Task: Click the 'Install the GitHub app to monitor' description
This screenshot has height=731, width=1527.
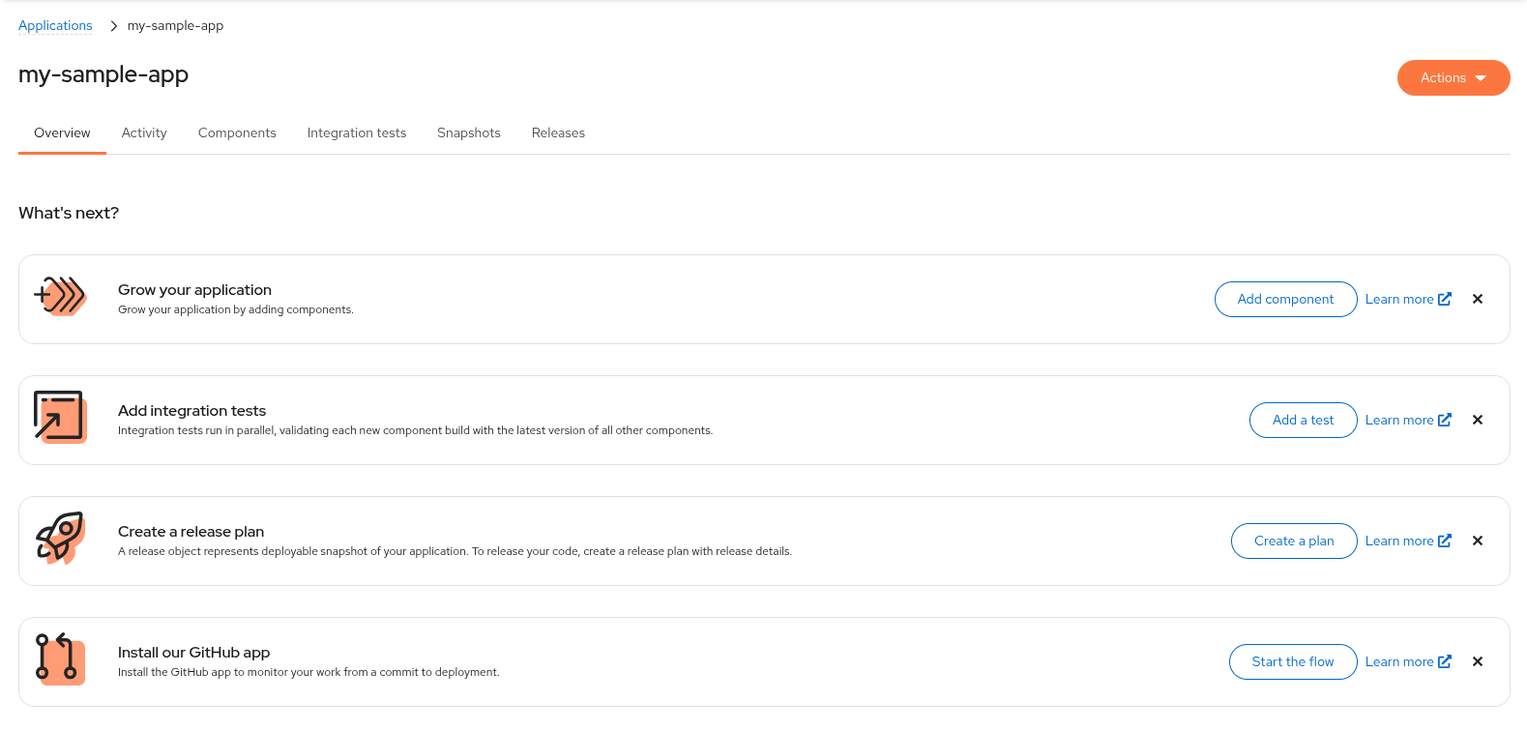Action: 308,672
